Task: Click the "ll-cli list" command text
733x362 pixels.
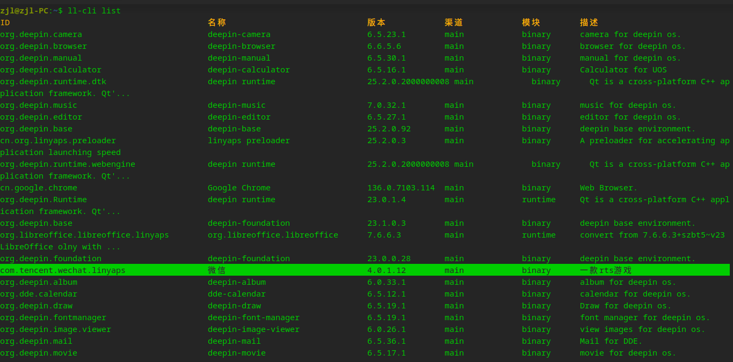Action: coord(94,11)
